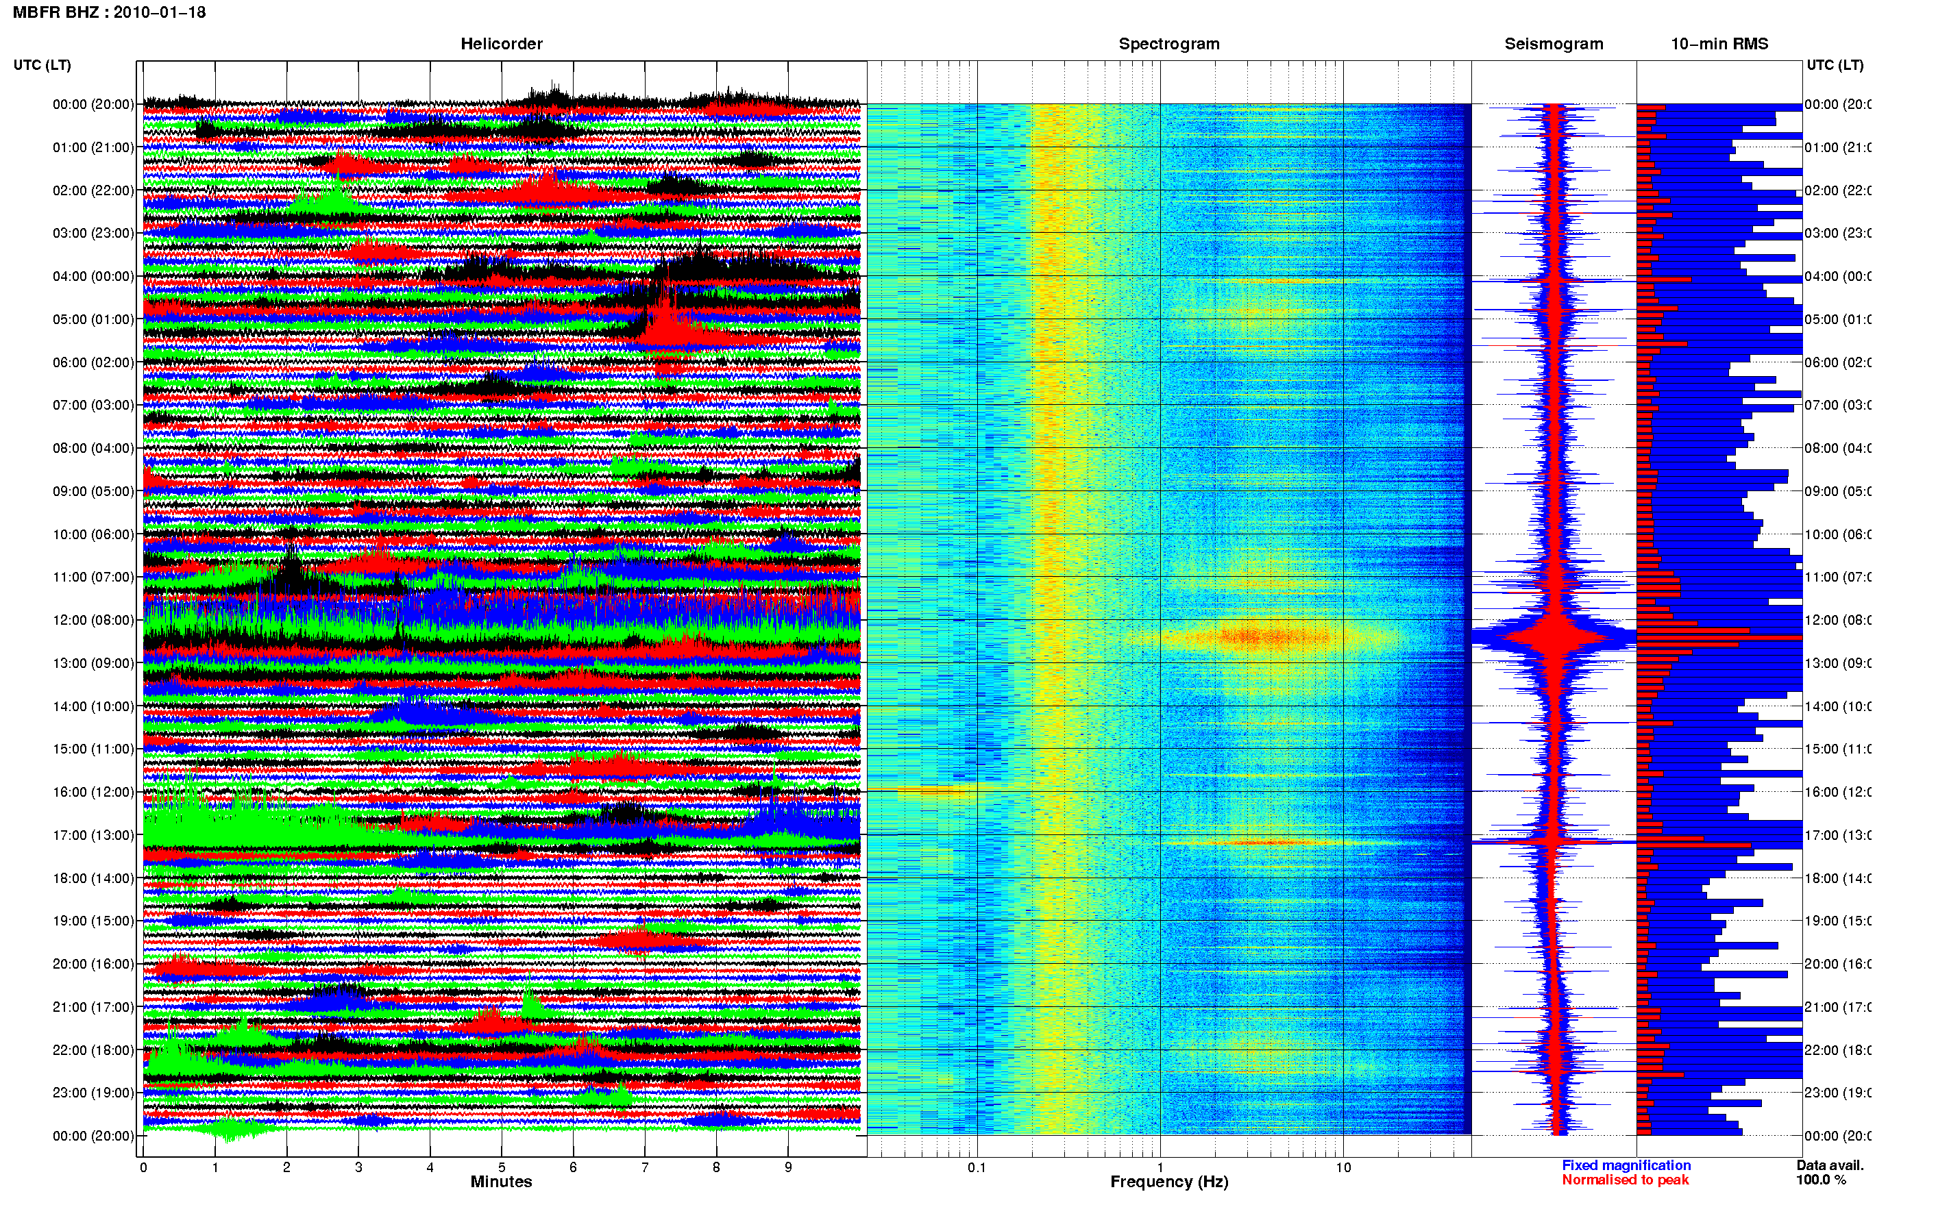Click the Minutes axis tick label "4"
Screen dimensions: 1949x1218
(430, 1167)
